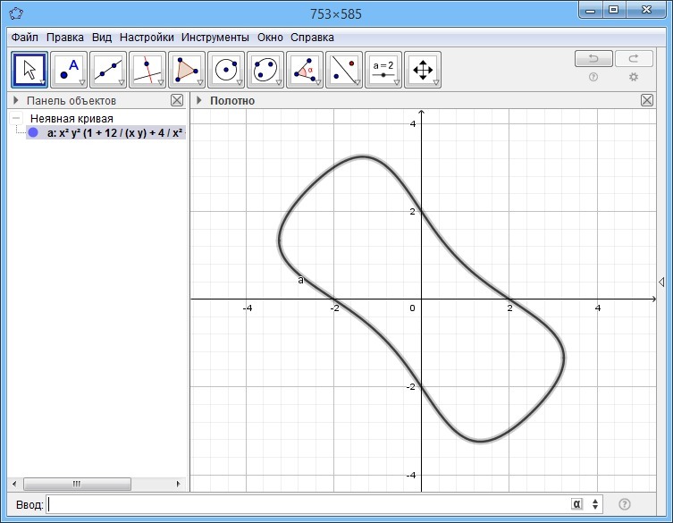Image resolution: width=673 pixels, height=523 pixels.
Task: Open the Инструменты menu
Action: pyautogui.click(x=215, y=38)
